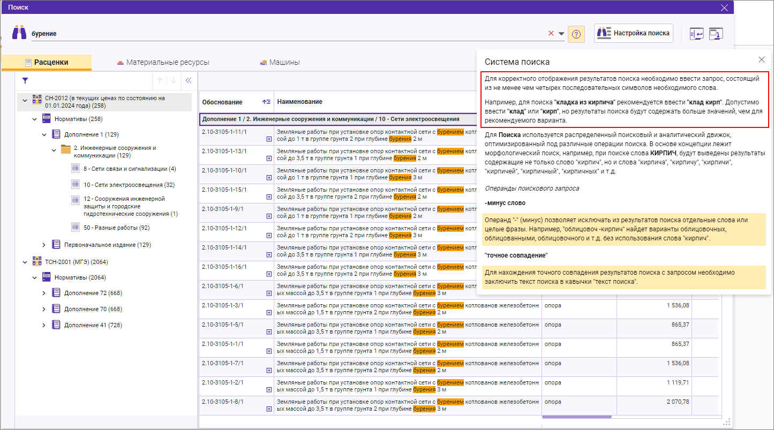Viewport: 774px width, 430px height.
Task: Click group header Дополнение 1 / 2. Инженерные сооружения
Action: [330, 119]
